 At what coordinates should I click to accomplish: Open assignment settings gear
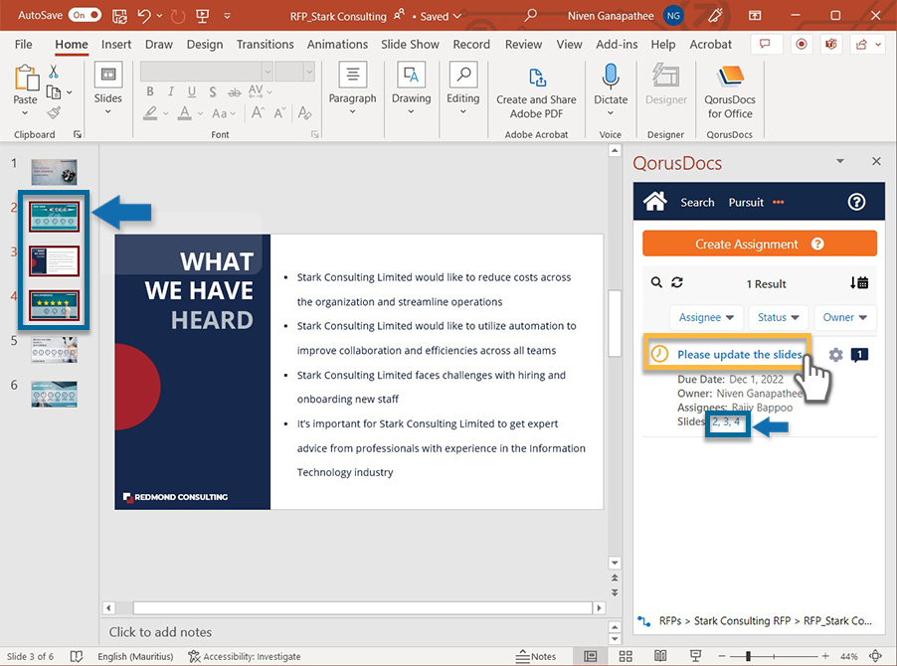835,355
